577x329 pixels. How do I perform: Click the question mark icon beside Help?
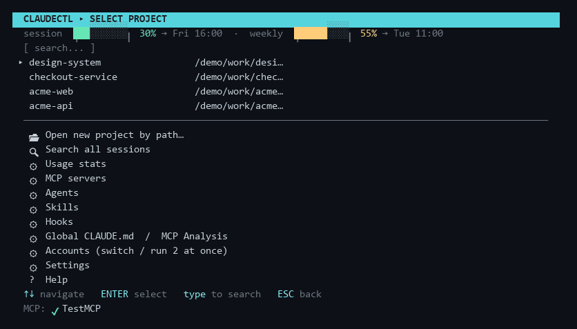(32, 280)
